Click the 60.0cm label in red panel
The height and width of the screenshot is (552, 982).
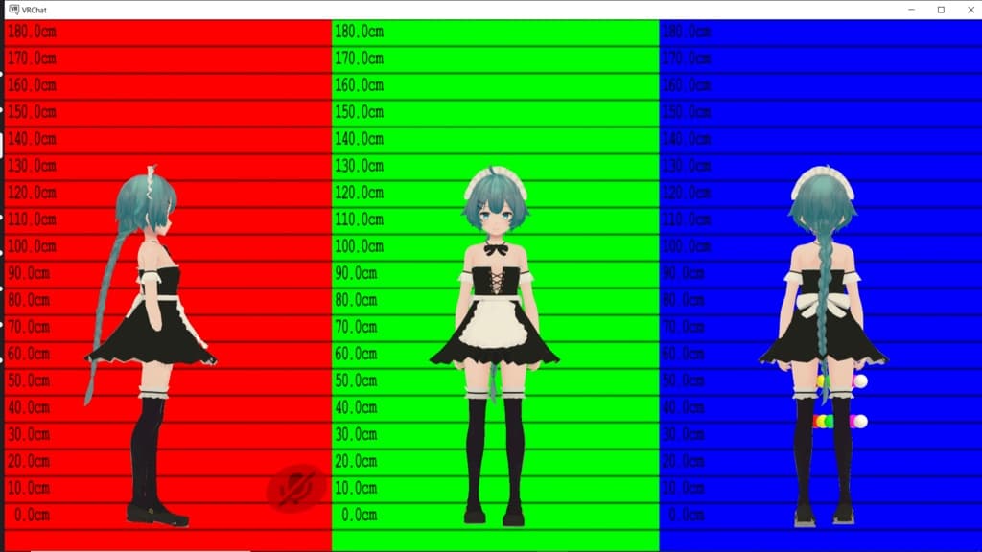tap(29, 355)
